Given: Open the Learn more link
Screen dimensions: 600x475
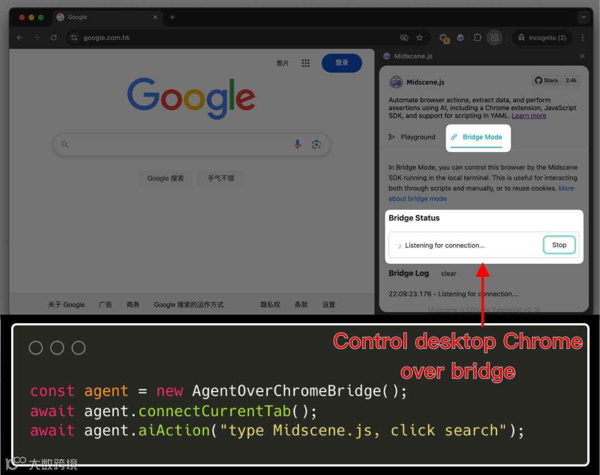Looking at the screenshot, I should coord(529,116).
